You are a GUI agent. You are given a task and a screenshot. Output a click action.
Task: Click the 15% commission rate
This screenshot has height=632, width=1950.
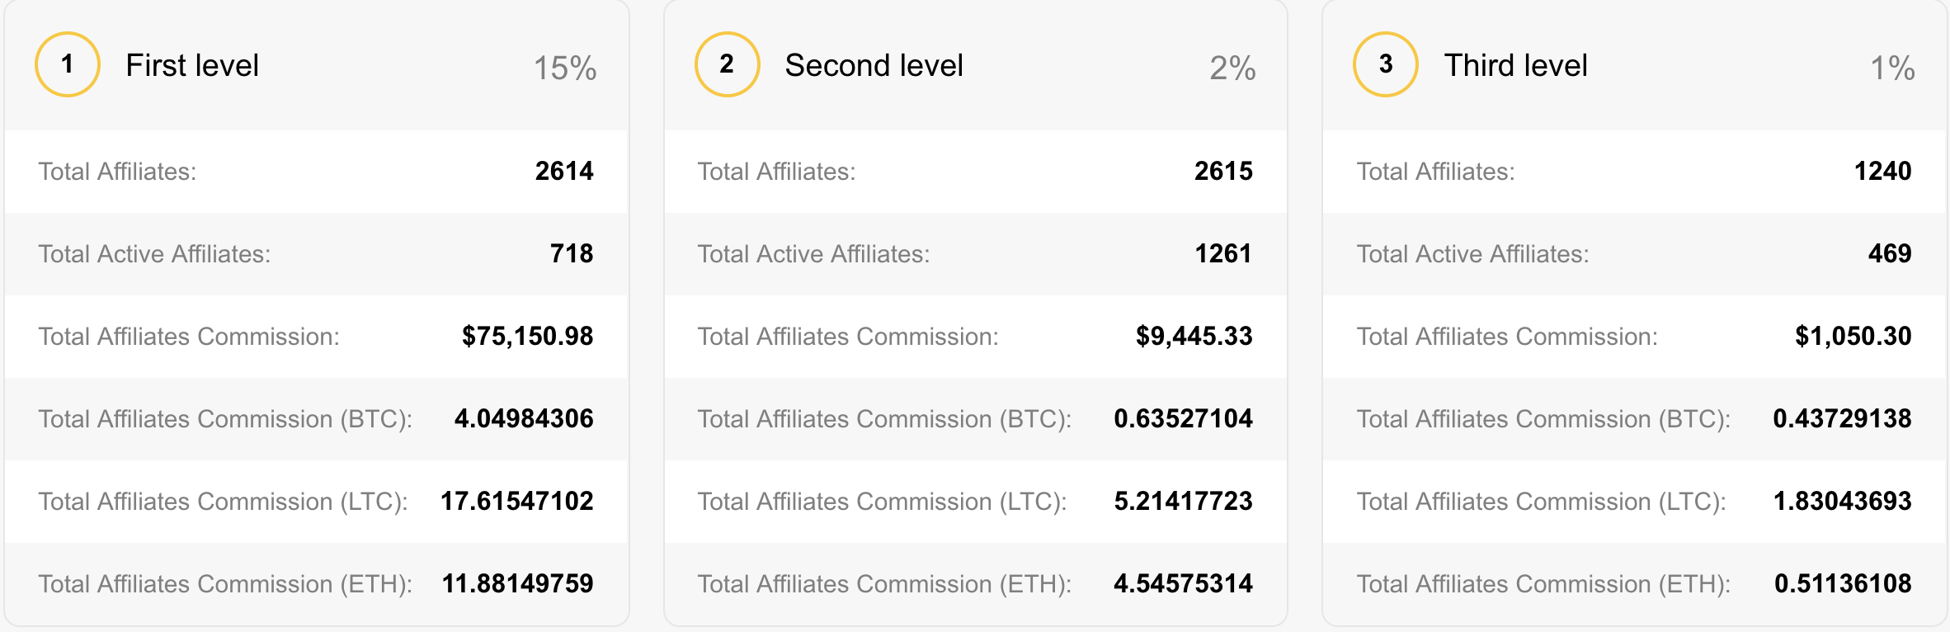(x=565, y=68)
